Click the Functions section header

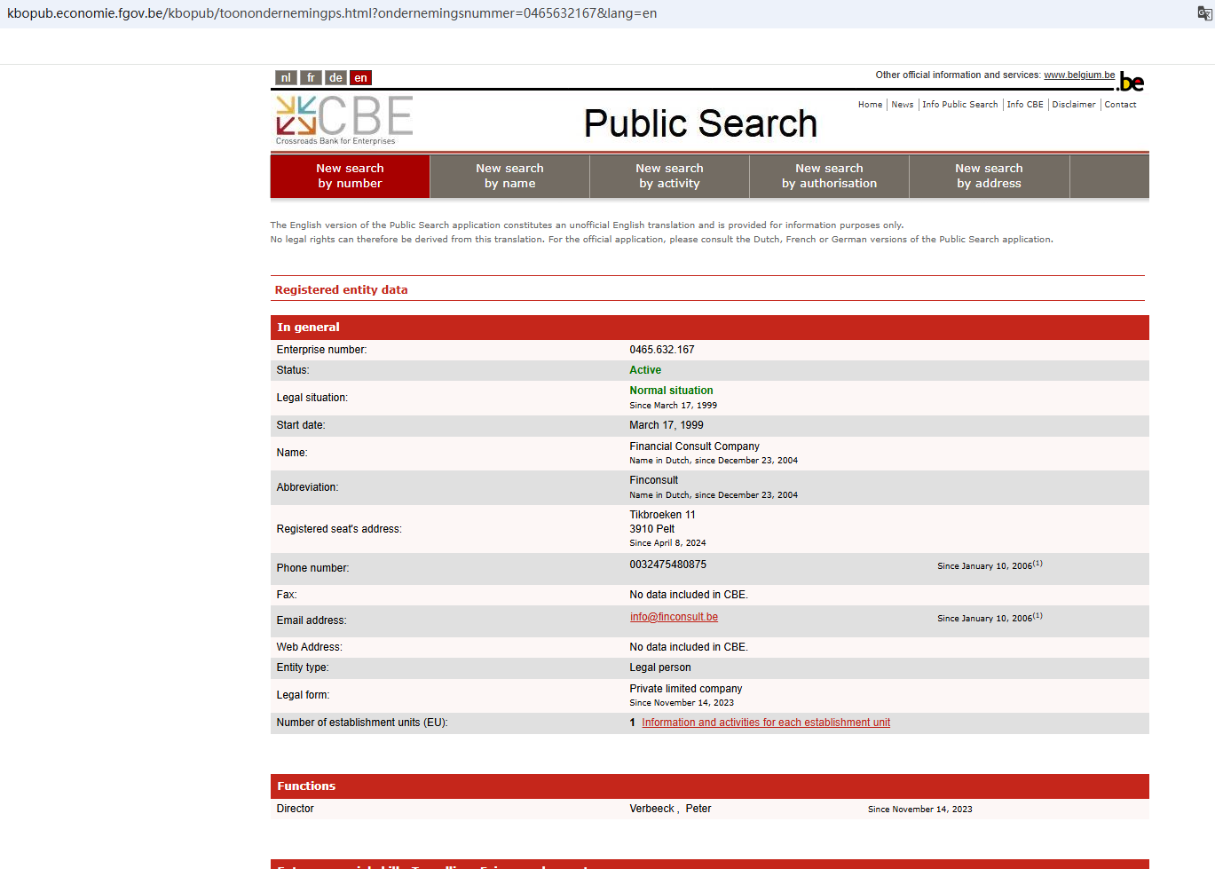tap(710, 786)
